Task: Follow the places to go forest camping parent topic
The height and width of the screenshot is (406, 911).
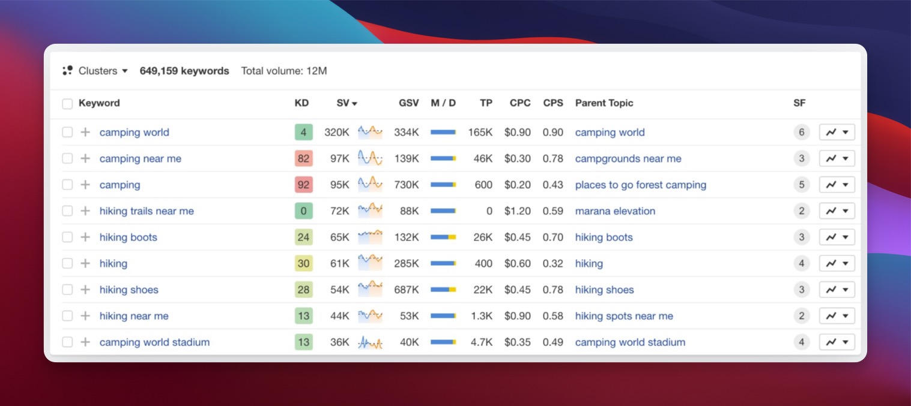Action: (x=640, y=185)
